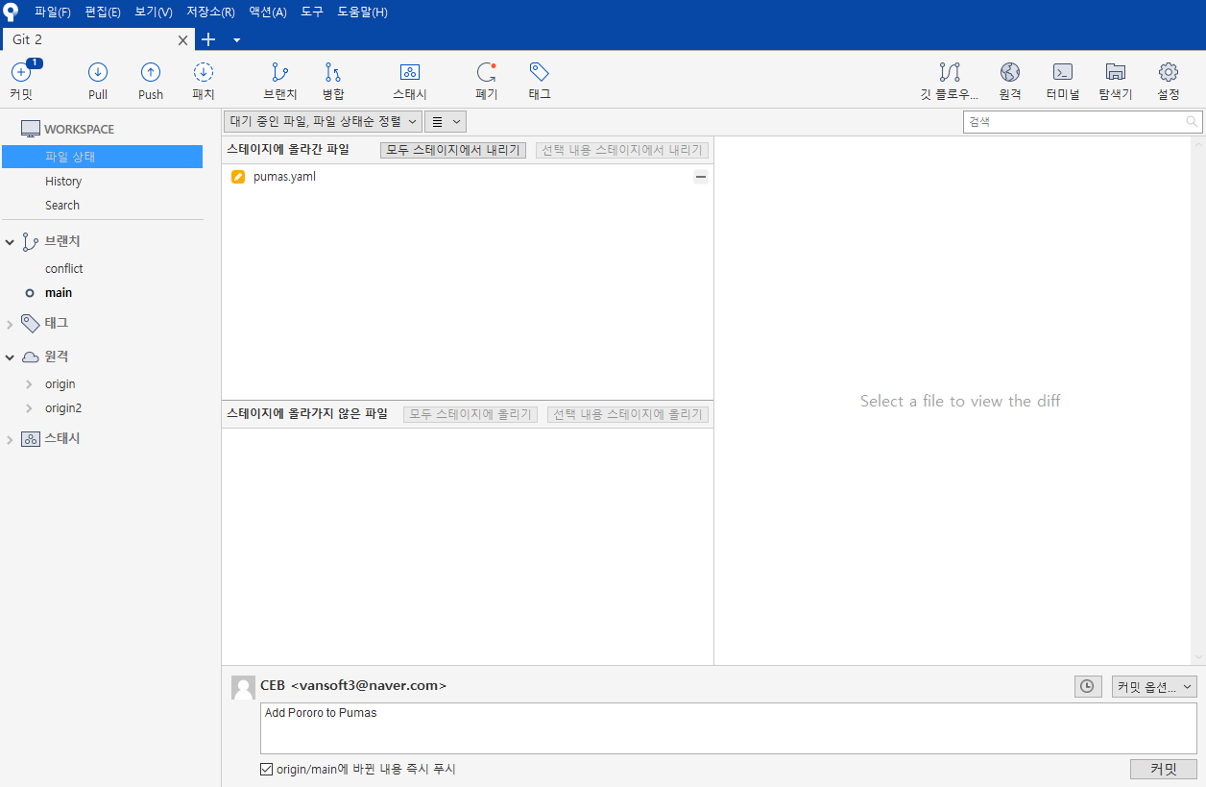This screenshot has height=787, width=1206.
Task: Click the modified-file icon of pumas.yaml
Action: pyautogui.click(x=238, y=177)
